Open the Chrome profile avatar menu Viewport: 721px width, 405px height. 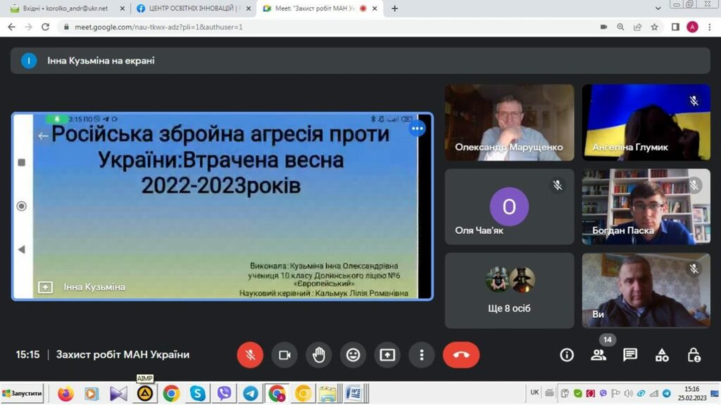[x=692, y=27]
